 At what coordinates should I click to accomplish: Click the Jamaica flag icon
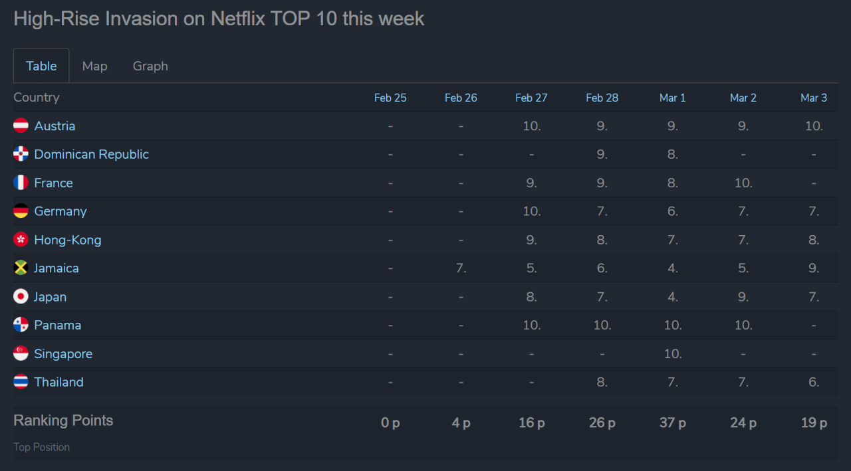click(21, 268)
